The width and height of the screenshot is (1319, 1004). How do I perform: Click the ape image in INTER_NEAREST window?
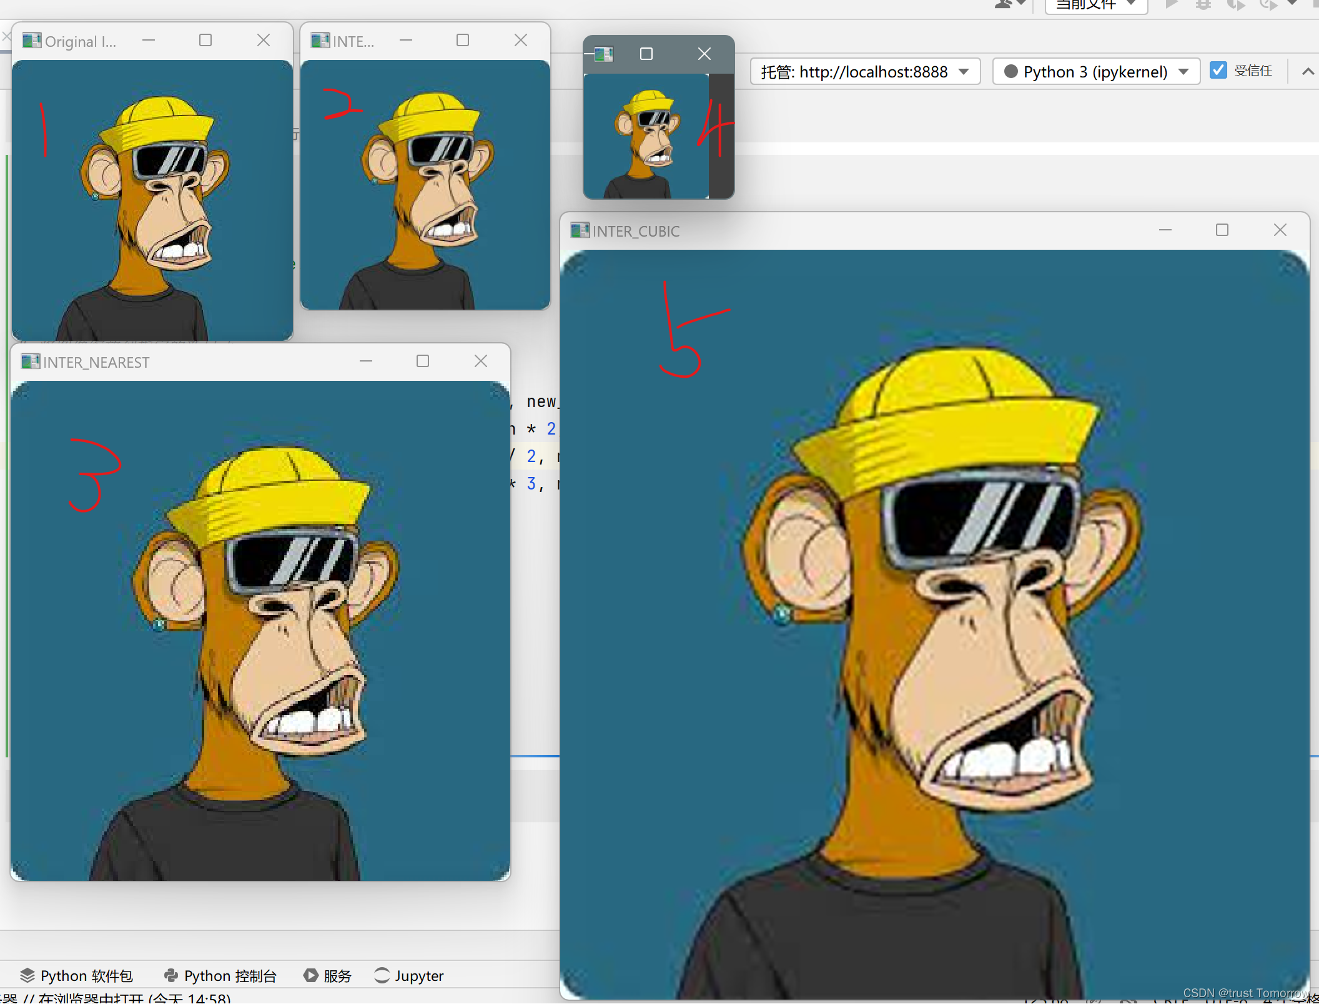260,631
